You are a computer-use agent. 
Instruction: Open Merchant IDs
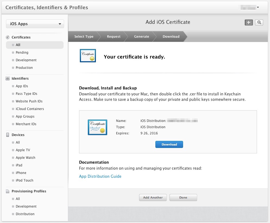coord(26,124)
